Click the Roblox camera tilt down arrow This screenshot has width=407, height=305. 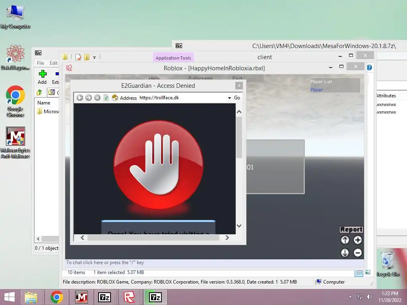(x=345, y=253)
